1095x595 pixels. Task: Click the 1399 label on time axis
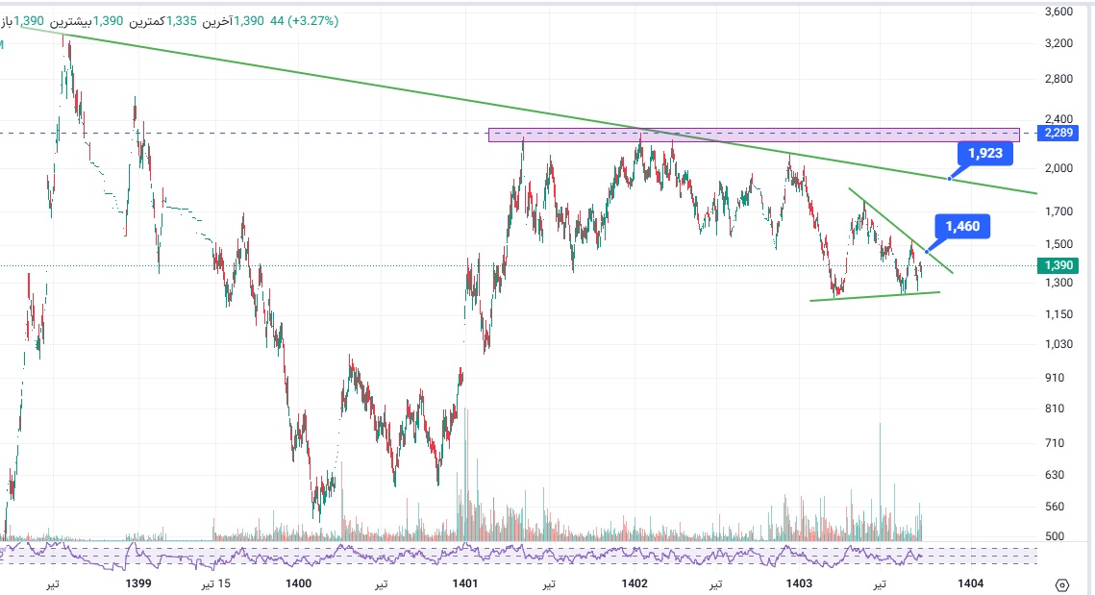pyautogui.click(x=138, y=583)
